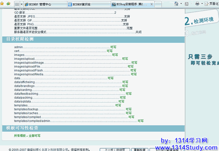Screen dimensions: 219x151
Task: Expand the Print options dropdown arrow
Action: 202,4
